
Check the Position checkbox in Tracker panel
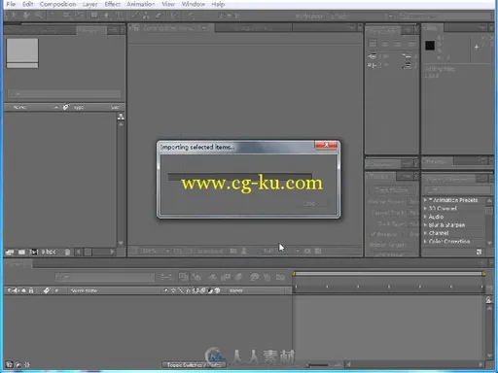(x=373, y=234)
